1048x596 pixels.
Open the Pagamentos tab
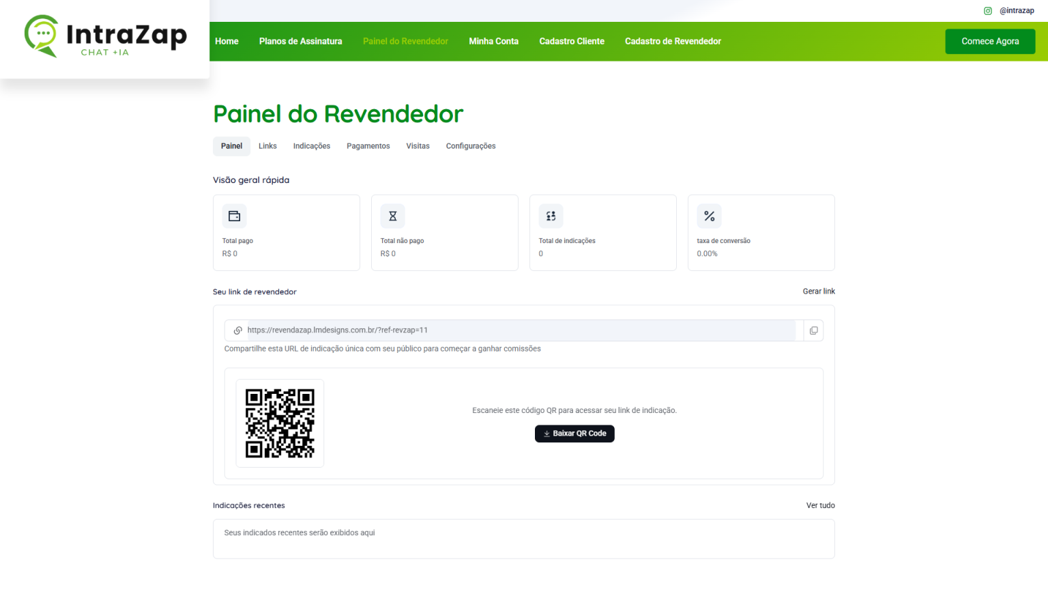(x=368, y=146)
